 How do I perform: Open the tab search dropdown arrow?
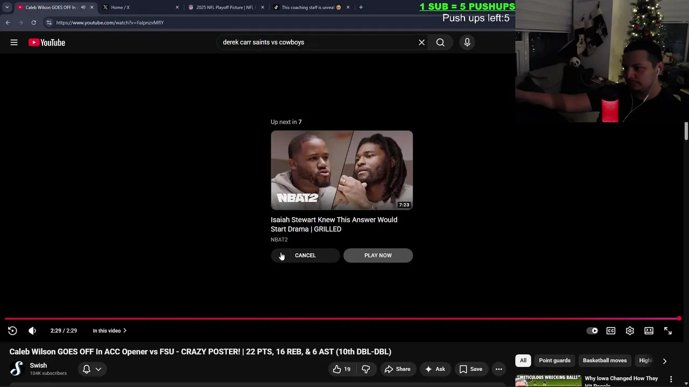pos(7,8)
